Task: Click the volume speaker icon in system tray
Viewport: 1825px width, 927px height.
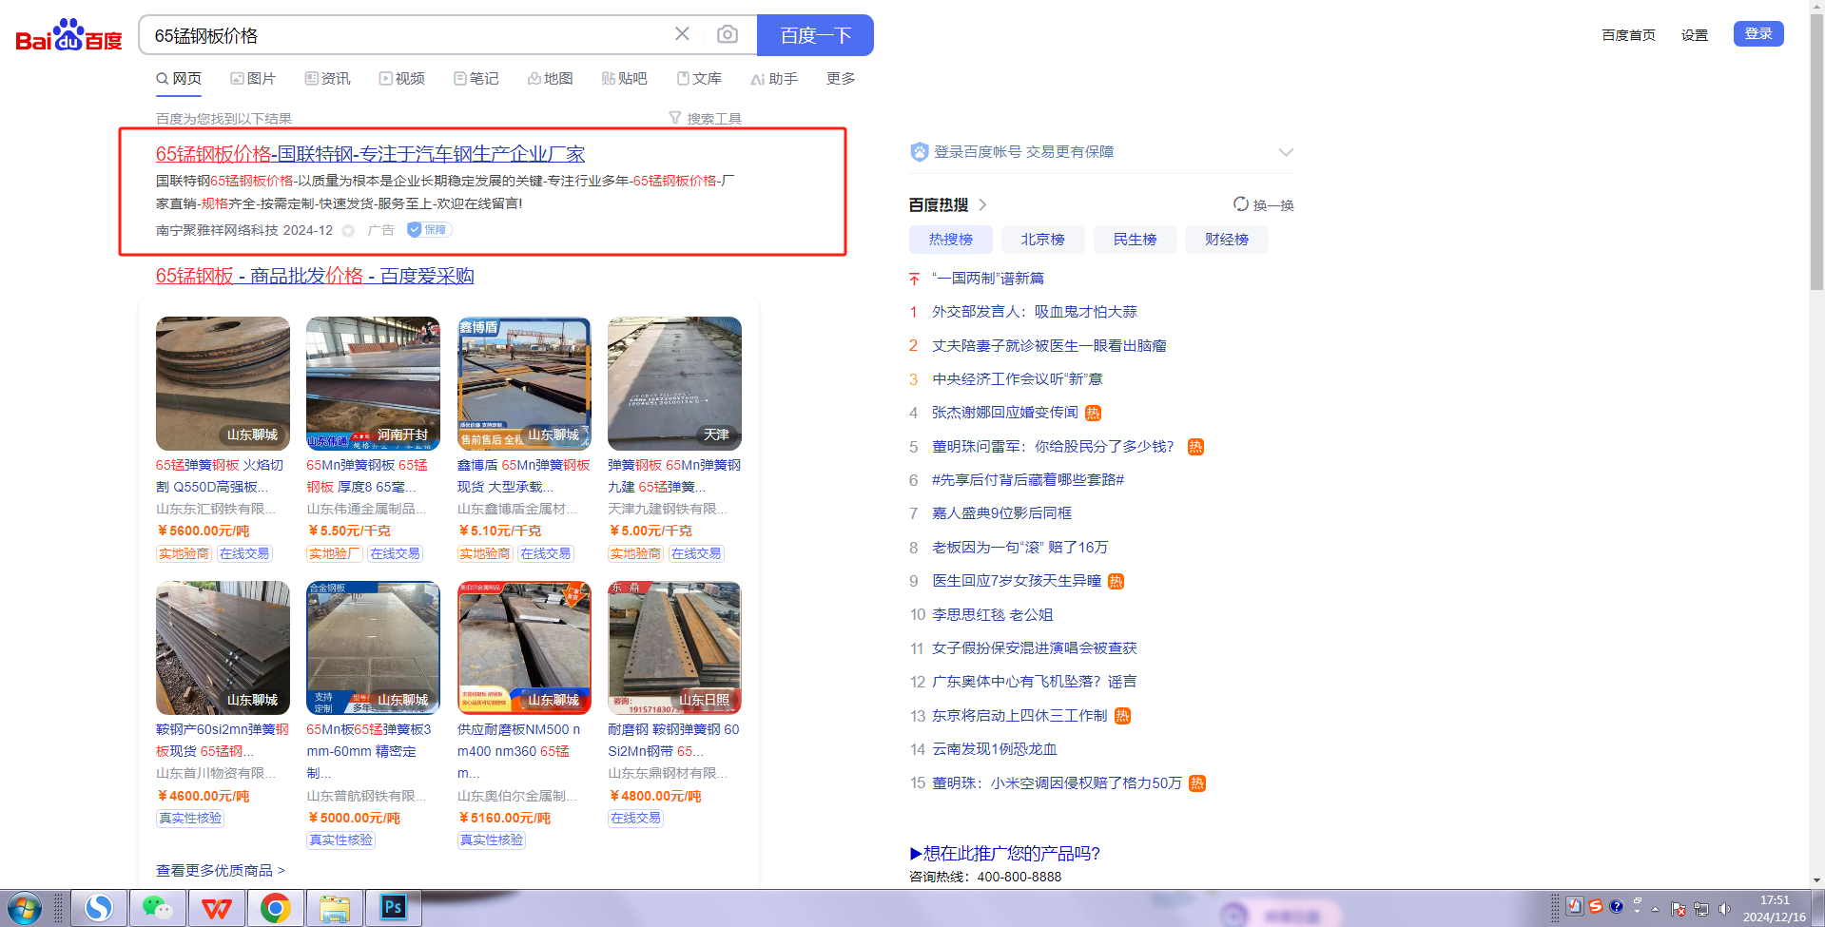Action: [1724, 909]
